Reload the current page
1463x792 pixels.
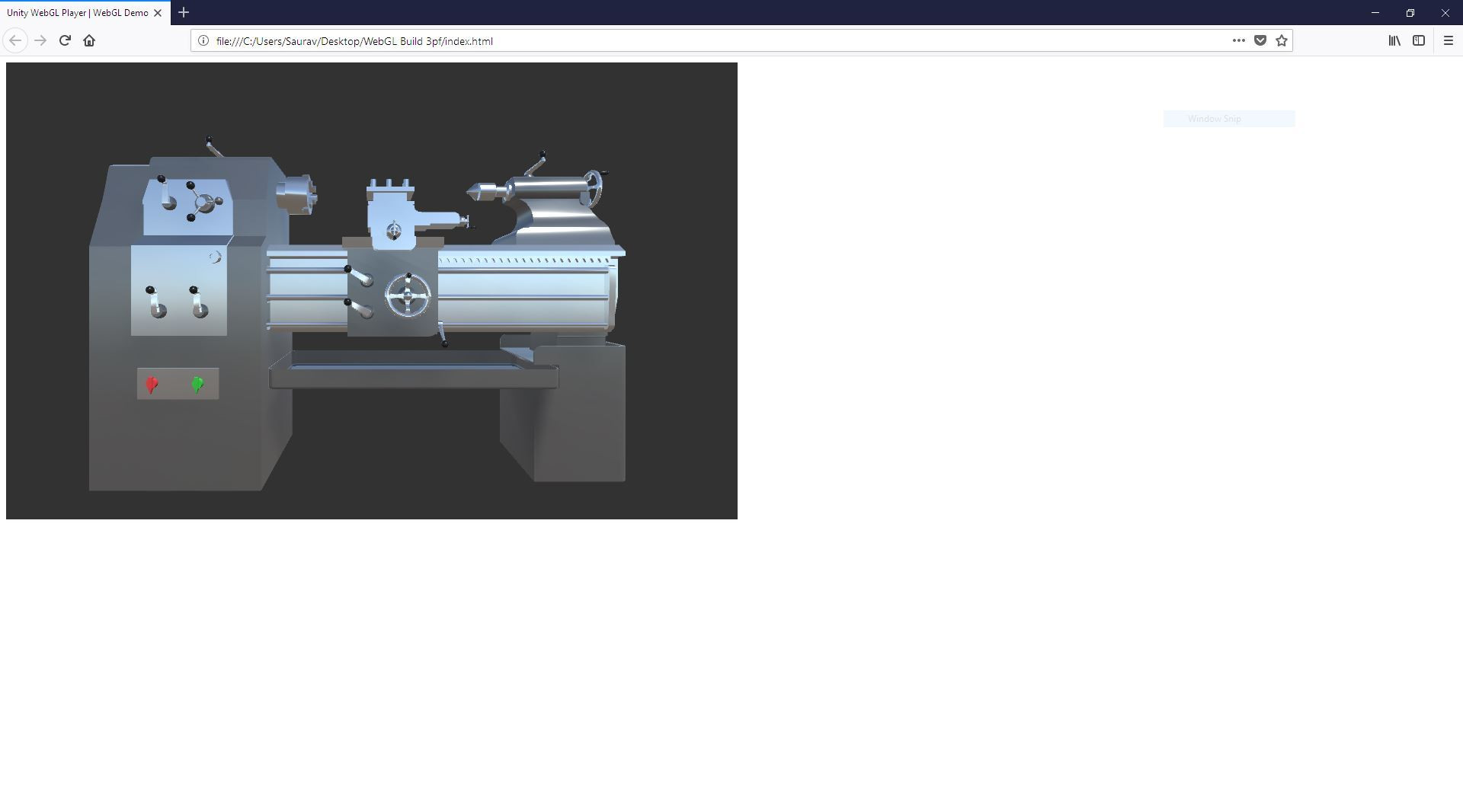tap(65, 41)
